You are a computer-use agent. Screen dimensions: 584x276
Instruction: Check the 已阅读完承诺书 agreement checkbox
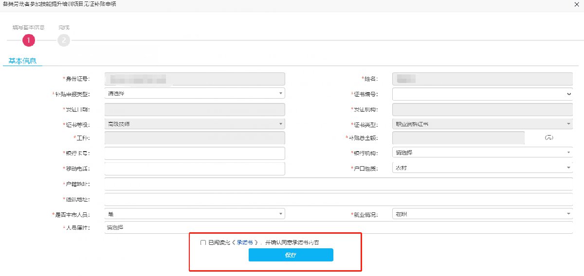point(203,242)
